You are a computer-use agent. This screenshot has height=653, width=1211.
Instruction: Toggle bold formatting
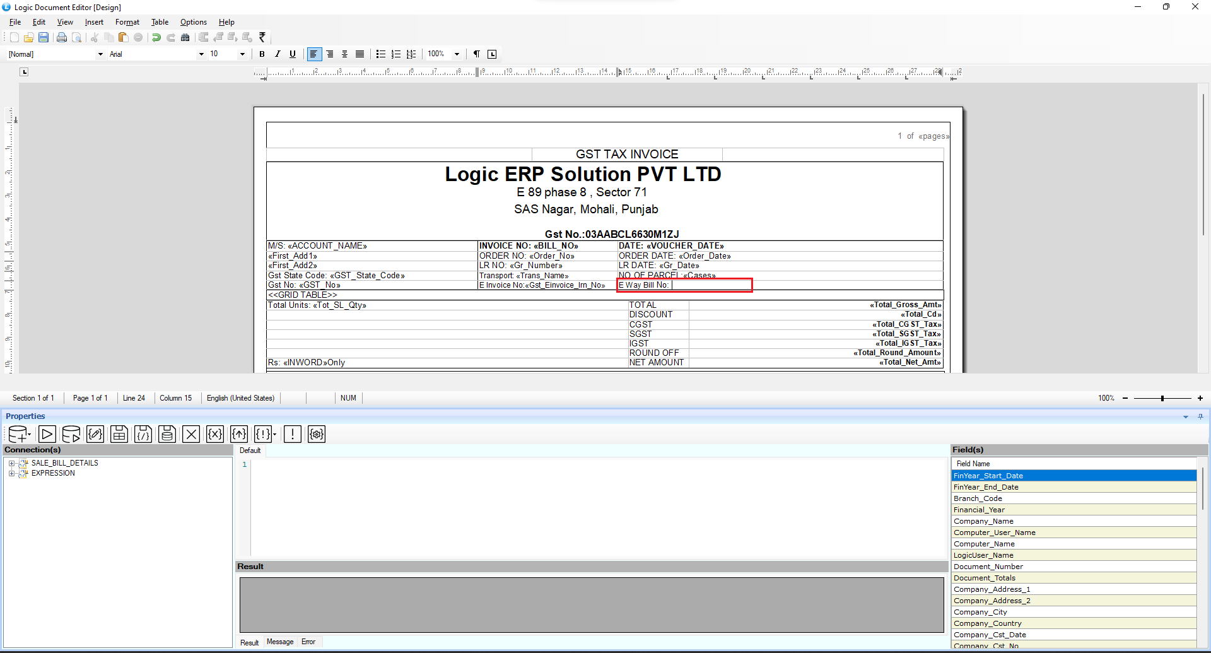[x=262, y=54]
